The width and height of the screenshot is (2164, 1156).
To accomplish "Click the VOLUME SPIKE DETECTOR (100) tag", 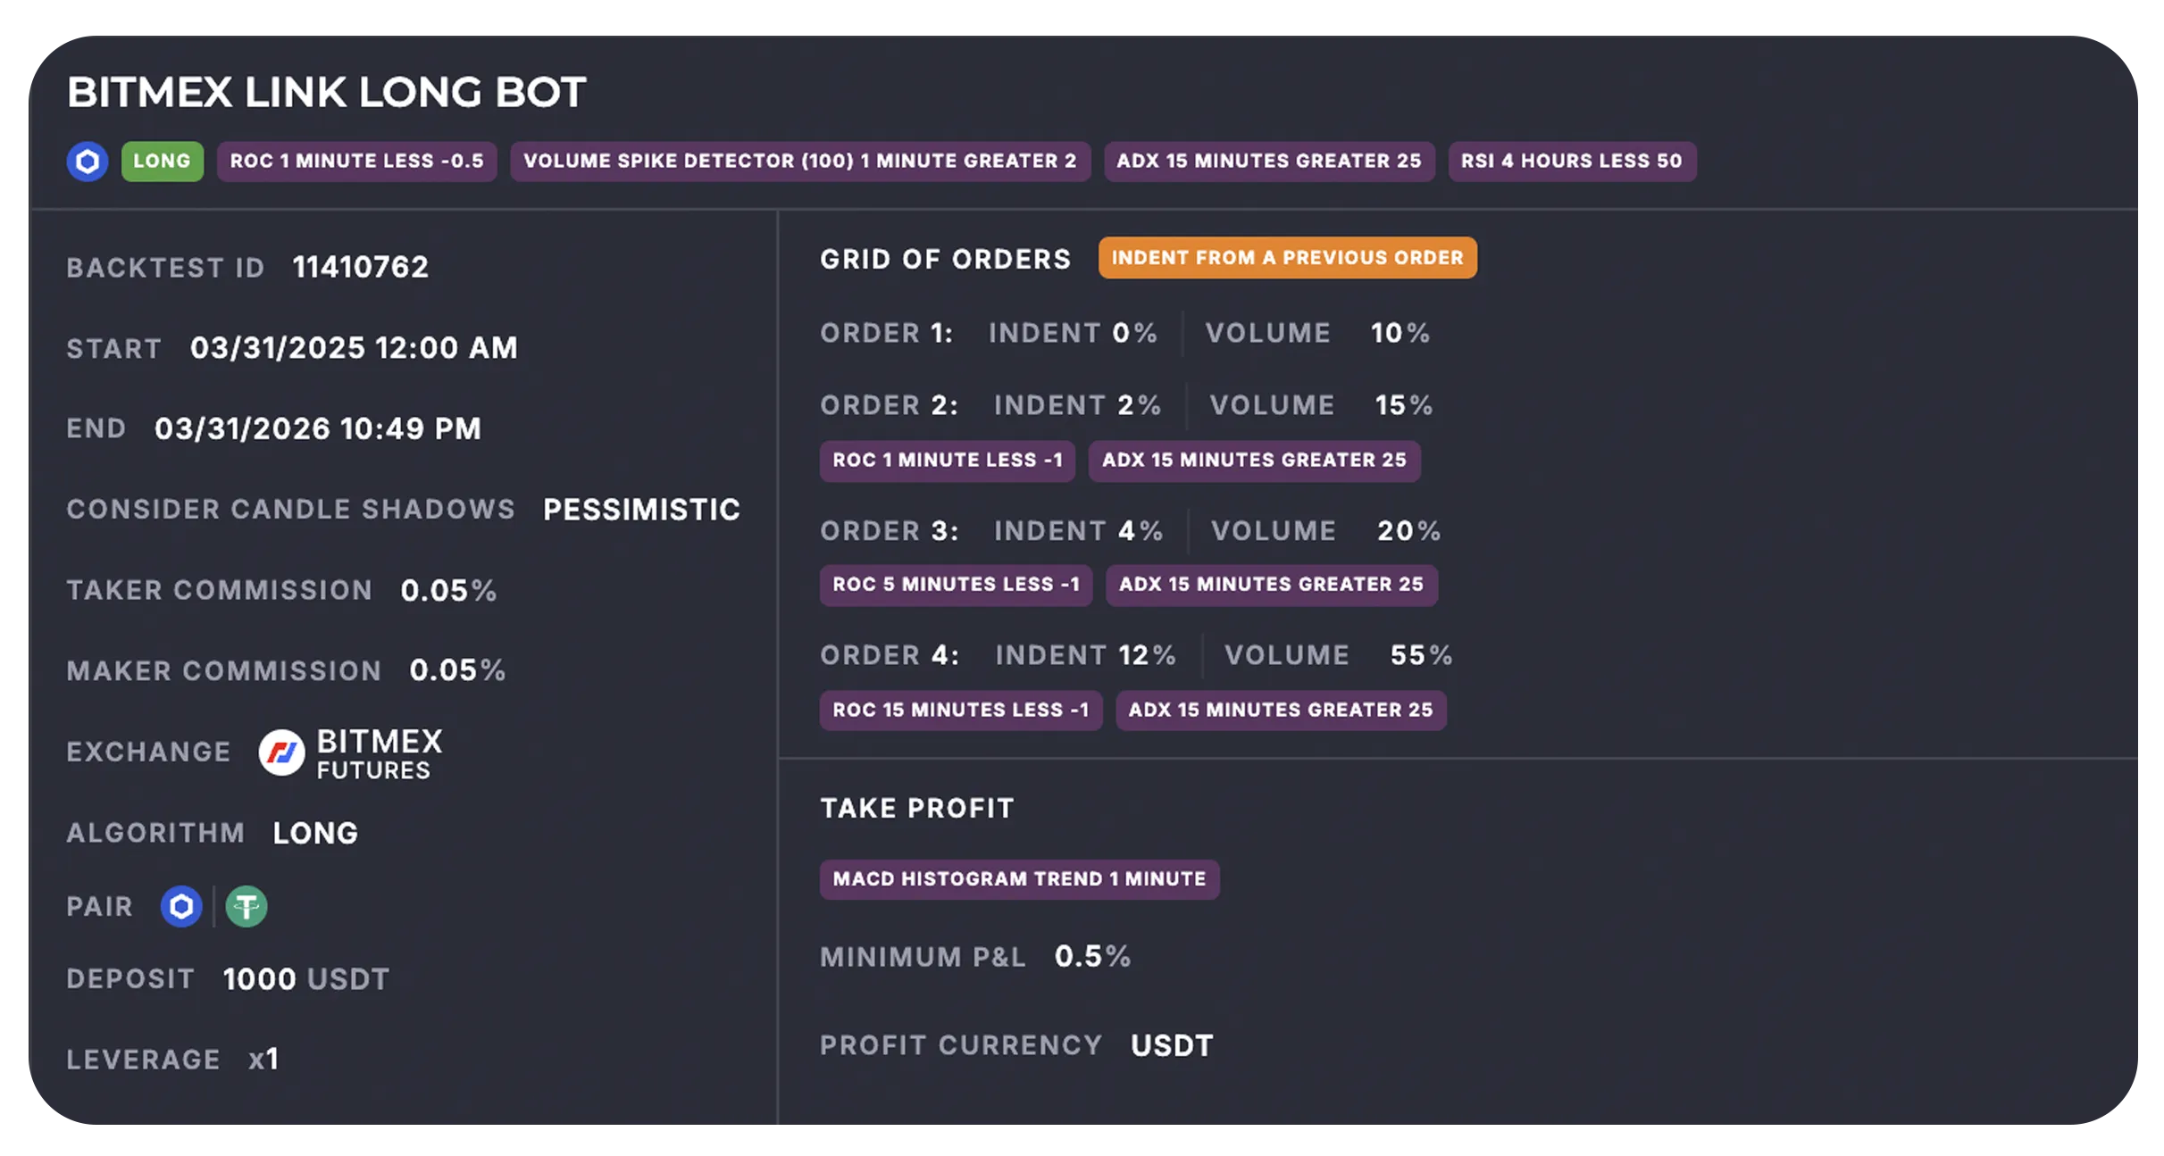I will coord(800,162).
